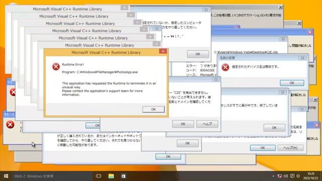The height and width of the screenshot is (181, 322).
Task: Open the Windows Start menu
Action: tap(6, 176)
